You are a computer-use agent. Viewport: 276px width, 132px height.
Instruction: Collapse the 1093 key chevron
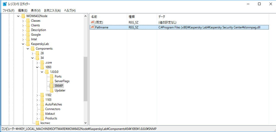pos(37,67)
